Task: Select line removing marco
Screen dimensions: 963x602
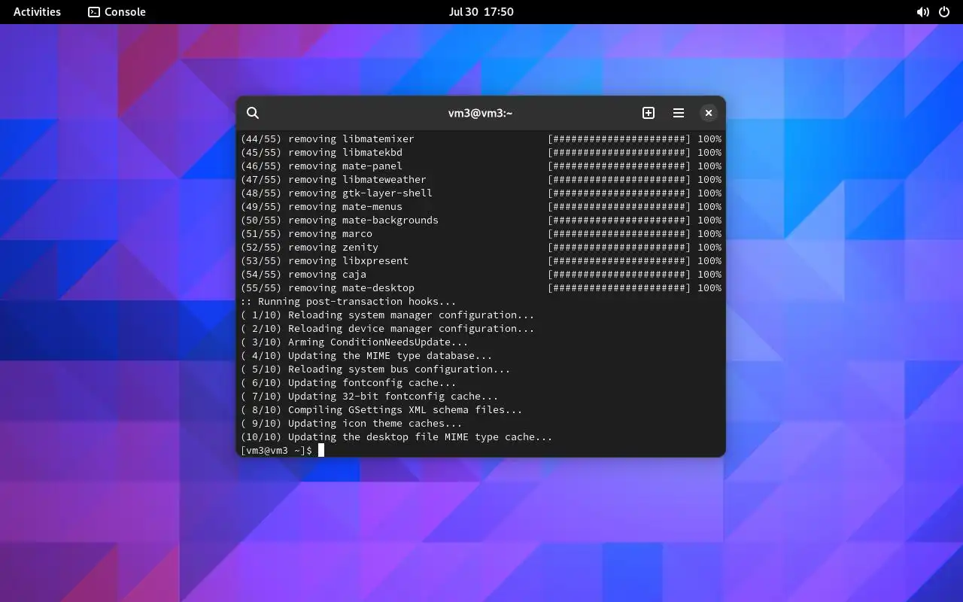Action: click(481, 233)
